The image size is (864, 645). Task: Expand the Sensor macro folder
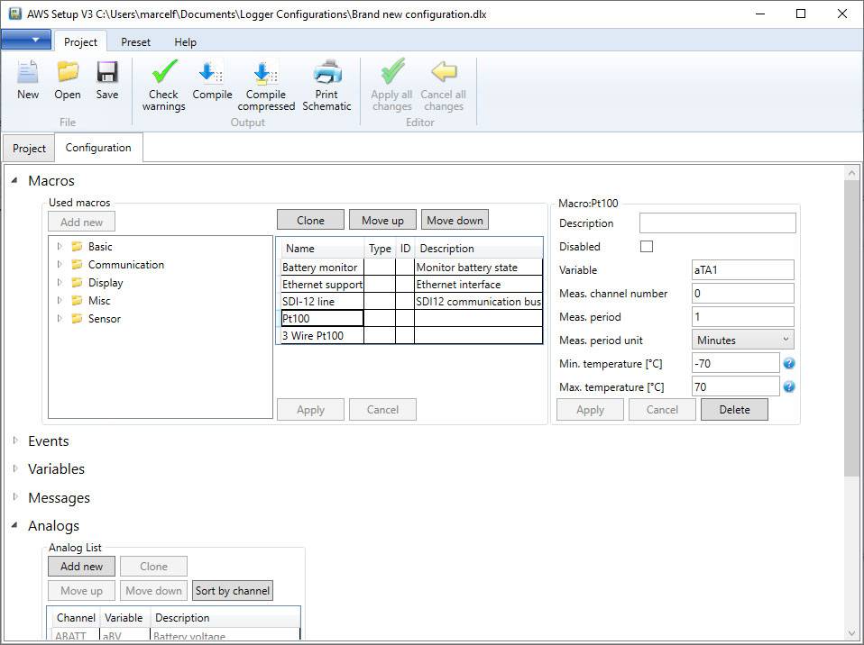point(60,319)
